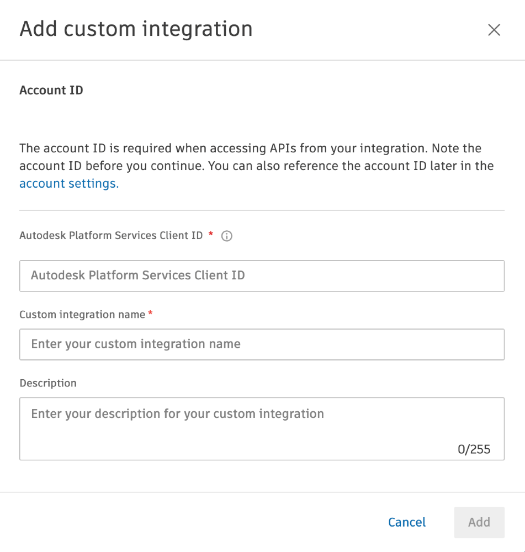The width and height of the screenshot is (525, 552).
Task: Click the Autodesk Platform Services Client ID label
Action: pos(112,235)
